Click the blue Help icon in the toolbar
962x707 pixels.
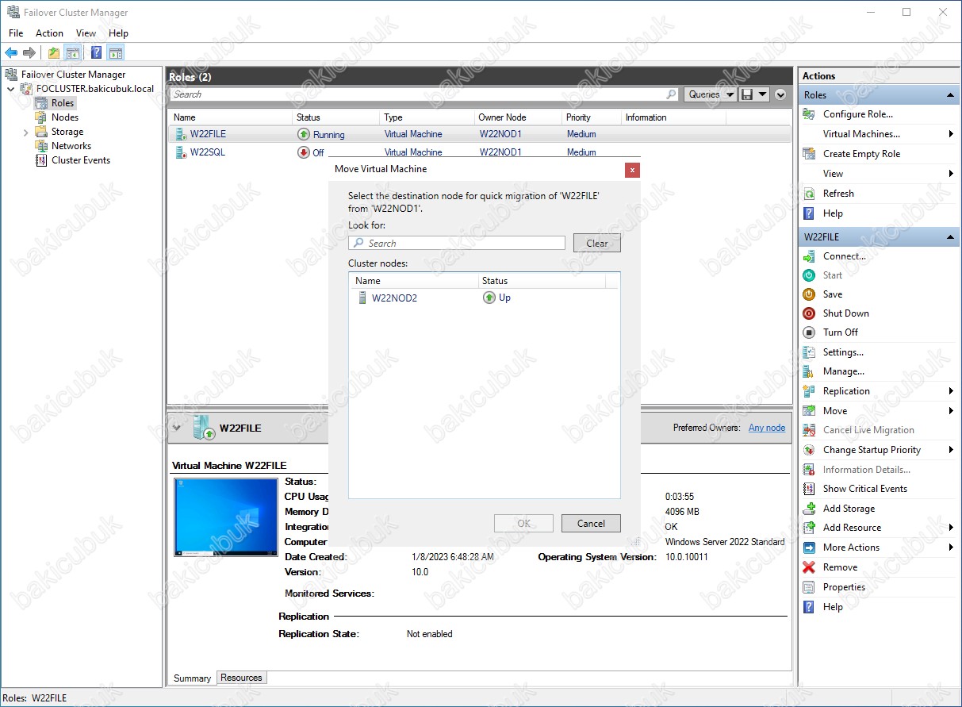click(x=96, y=53)
